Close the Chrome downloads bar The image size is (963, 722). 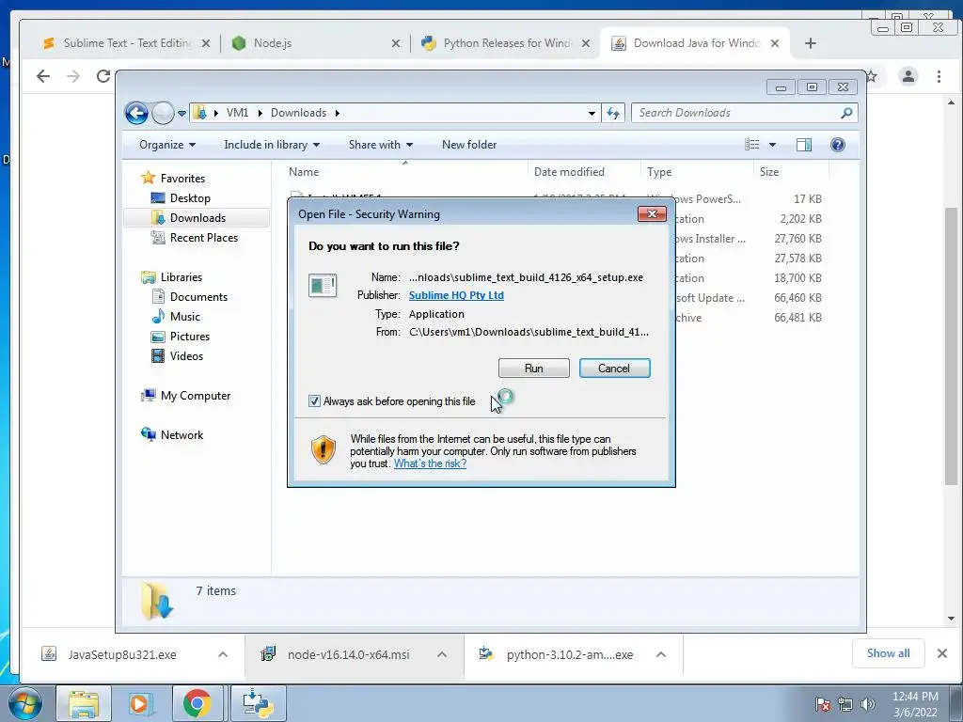pyautogui.click(x=942, y=653)
